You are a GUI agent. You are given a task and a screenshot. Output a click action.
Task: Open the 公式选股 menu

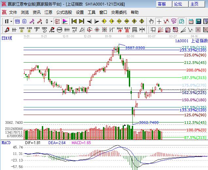[64, 12]
